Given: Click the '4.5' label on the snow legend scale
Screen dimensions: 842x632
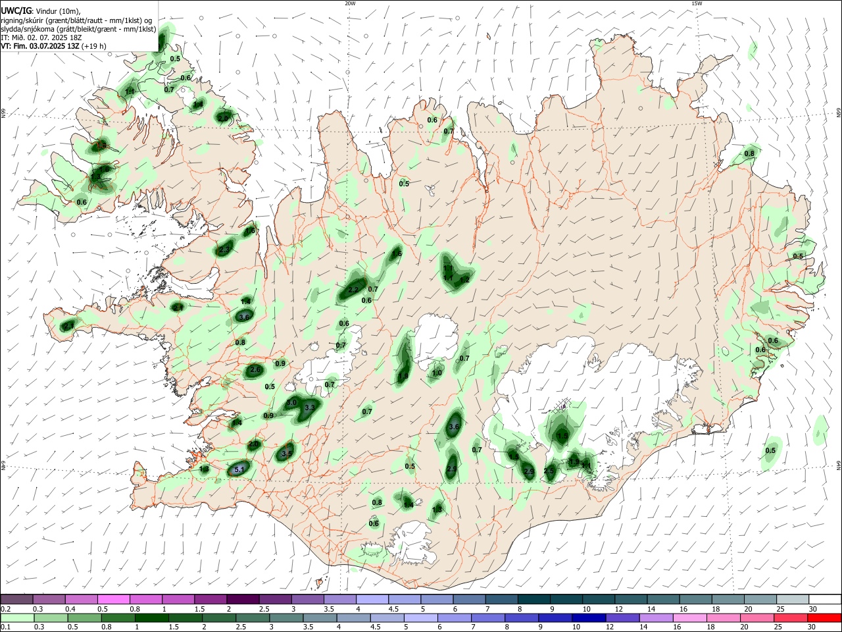Looking at the screenshot, I should [x=394, y=609].
